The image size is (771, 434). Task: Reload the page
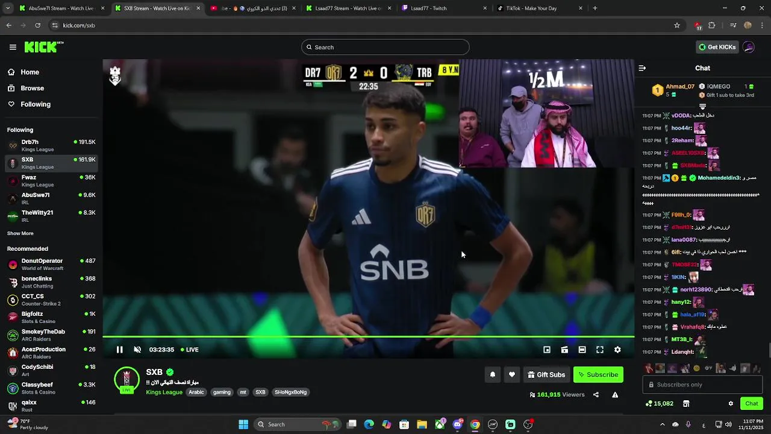[38, 25]
